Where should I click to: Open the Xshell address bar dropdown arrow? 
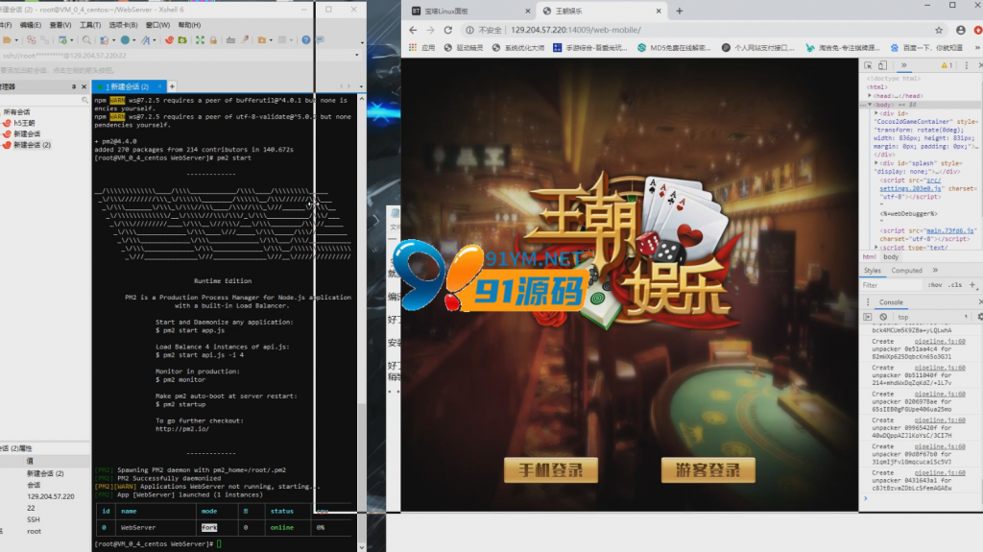(357, 56)
